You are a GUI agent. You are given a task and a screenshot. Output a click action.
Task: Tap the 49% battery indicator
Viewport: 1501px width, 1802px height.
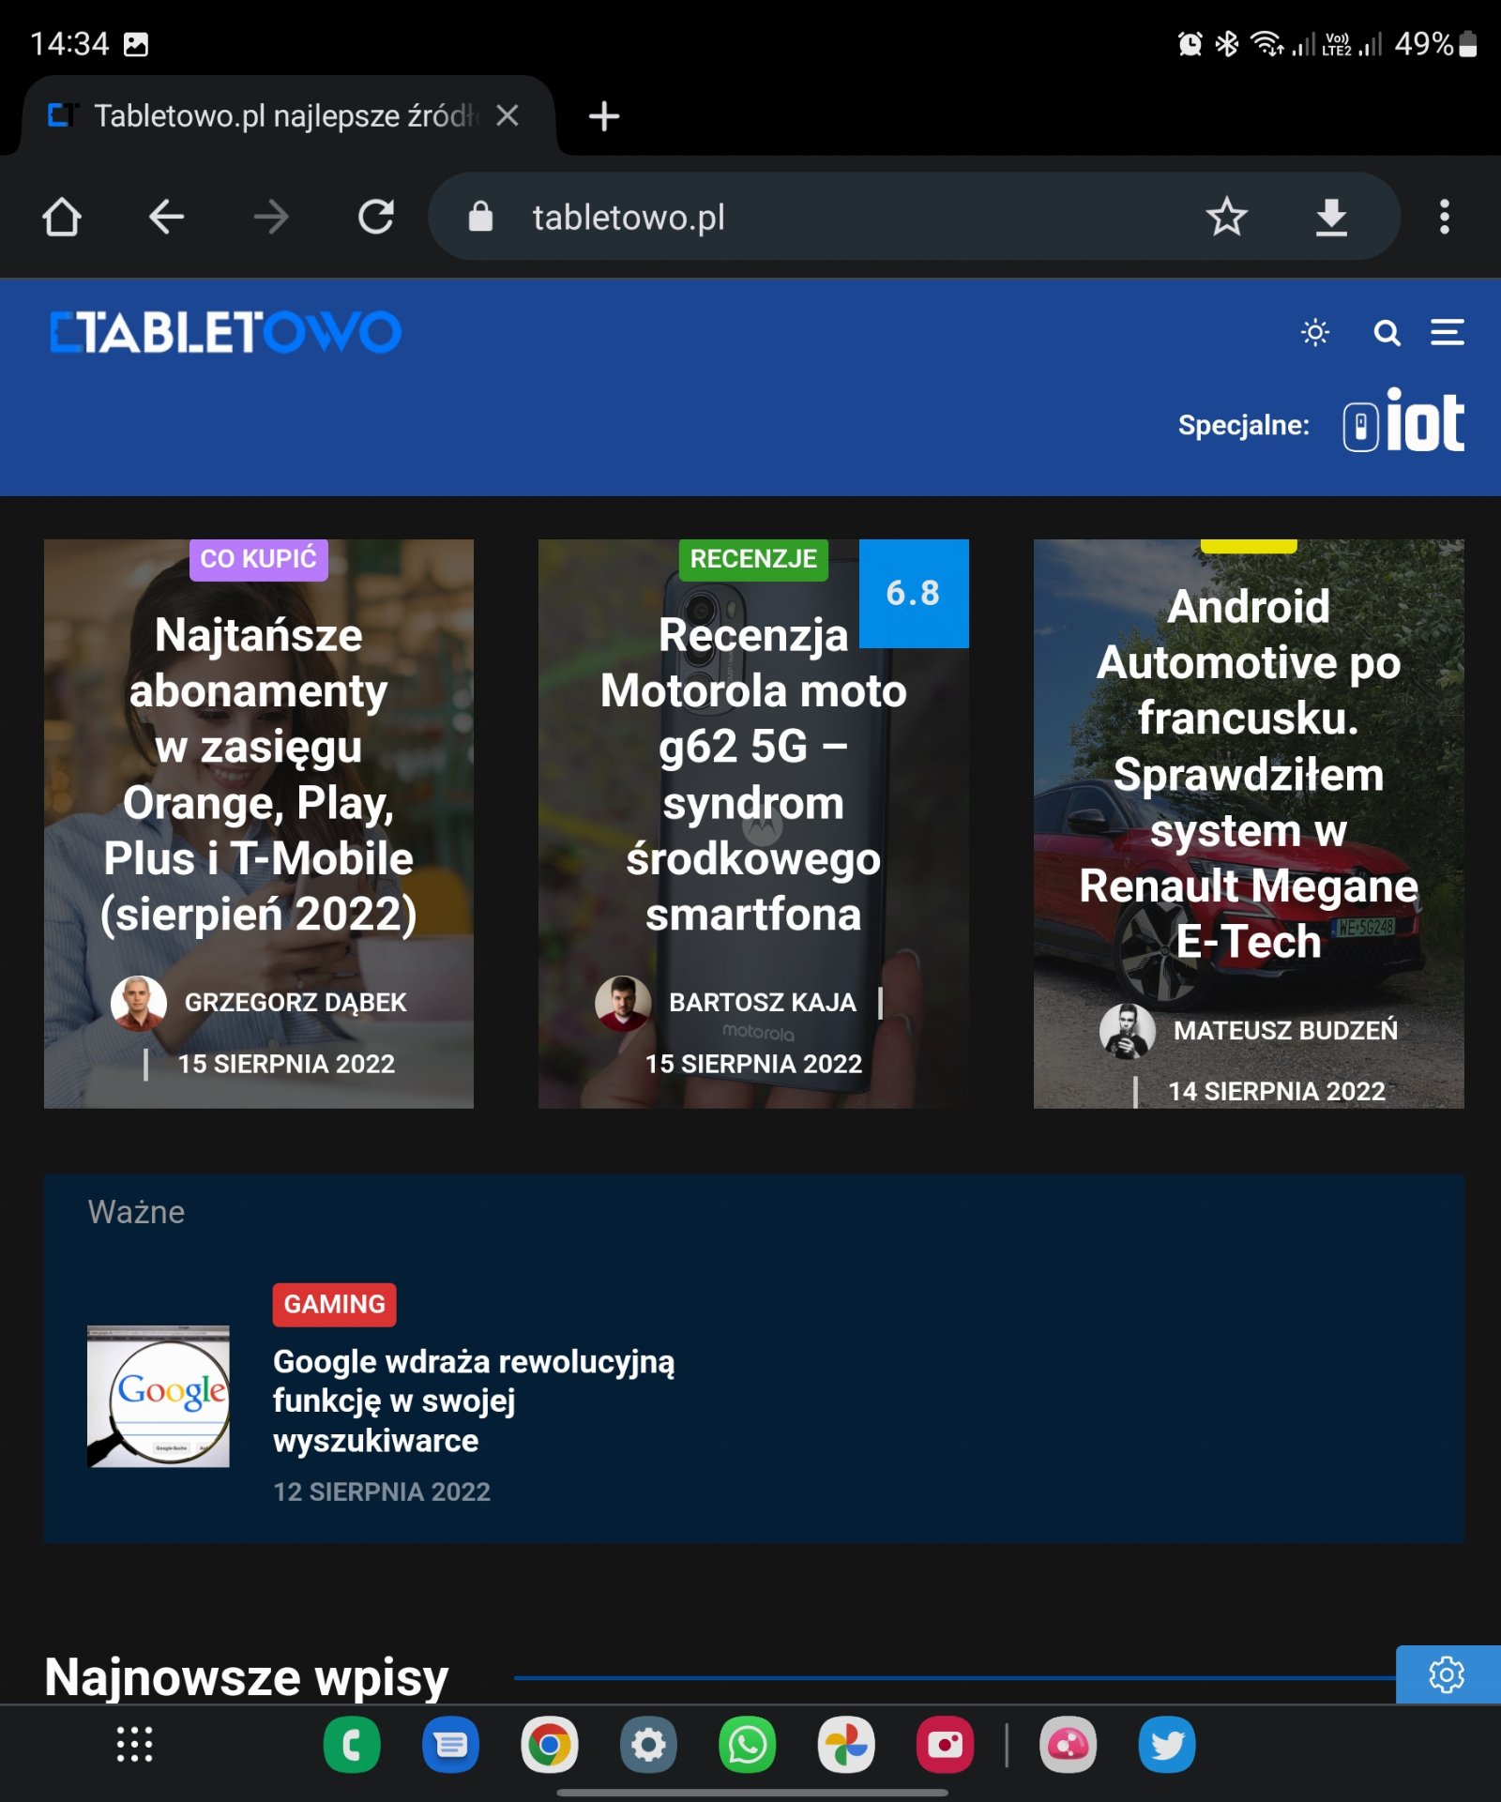coord(1435,44)
